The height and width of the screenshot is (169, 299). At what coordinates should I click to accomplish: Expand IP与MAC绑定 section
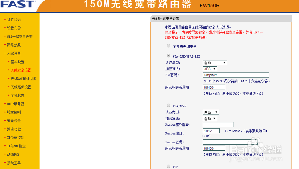click(16, 146)
